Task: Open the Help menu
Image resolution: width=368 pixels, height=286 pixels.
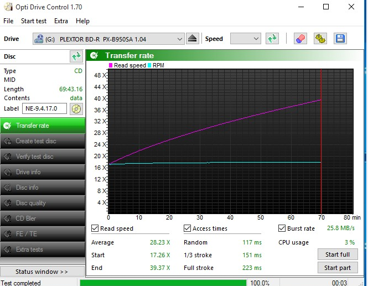Action: (x=82, y=21)
